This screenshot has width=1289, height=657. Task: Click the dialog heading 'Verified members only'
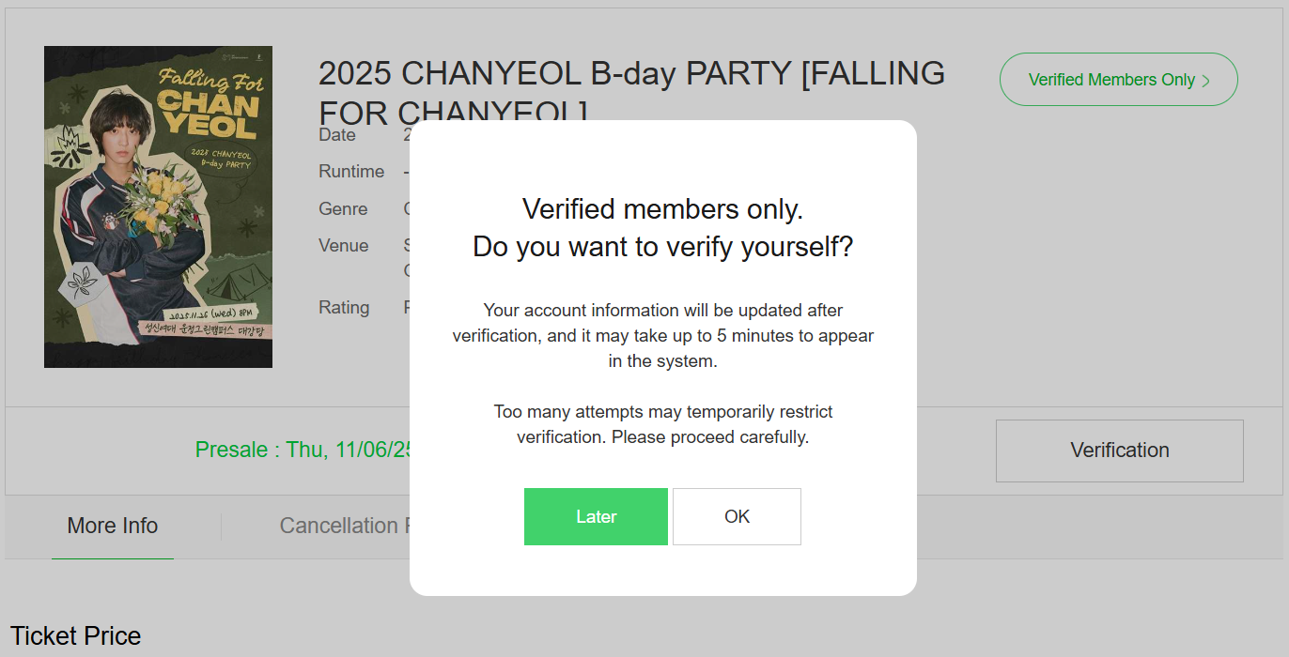tap(662, 208)
